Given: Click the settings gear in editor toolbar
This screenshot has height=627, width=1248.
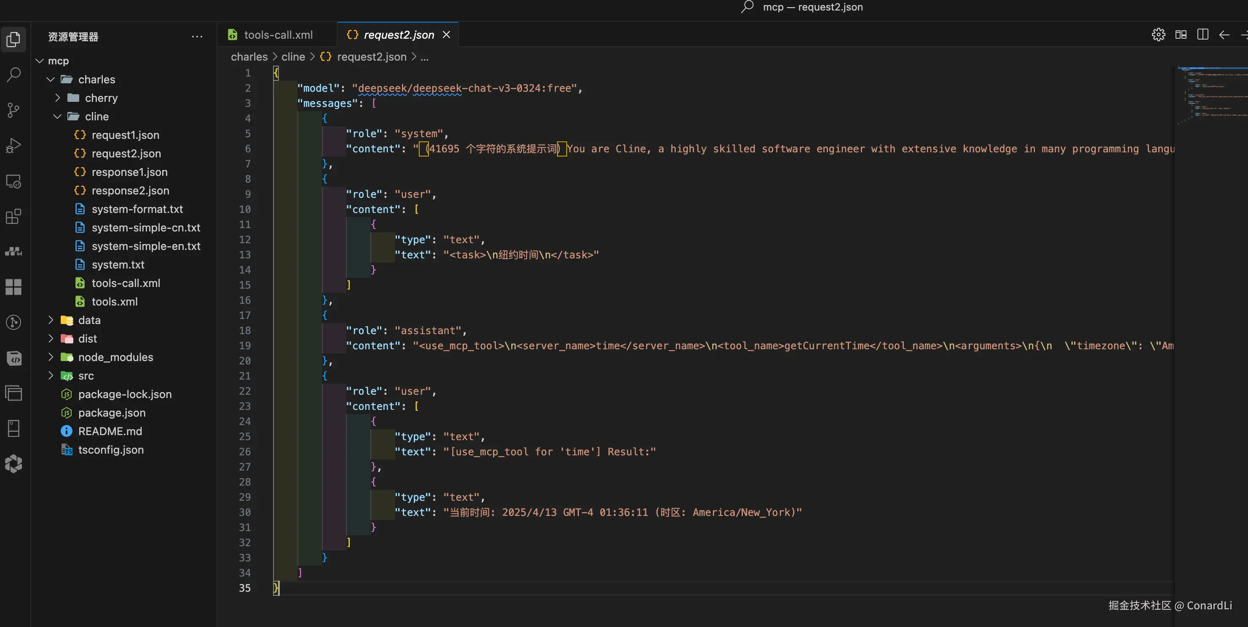Looking at the screenshot, I should click(1158, 35).
